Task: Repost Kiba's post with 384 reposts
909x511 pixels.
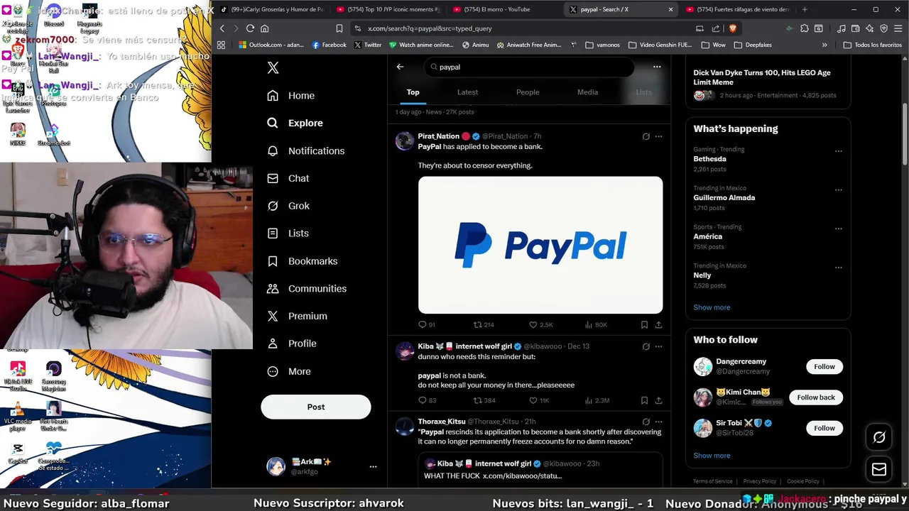Action: point(484,400)
